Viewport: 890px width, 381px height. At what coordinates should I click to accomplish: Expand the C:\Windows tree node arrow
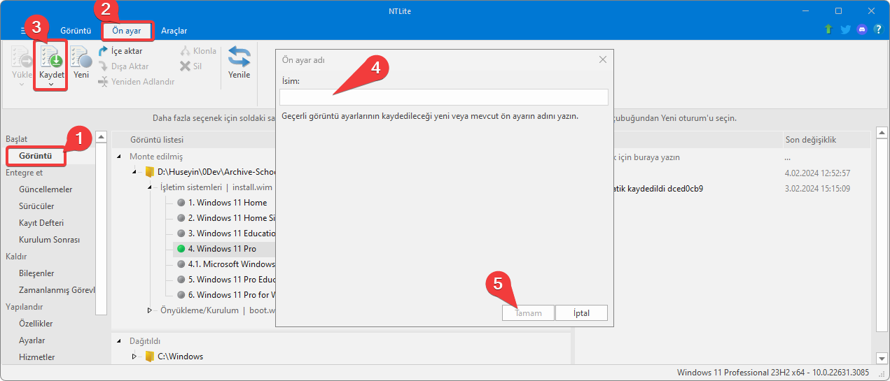click(x=134, y=357)
